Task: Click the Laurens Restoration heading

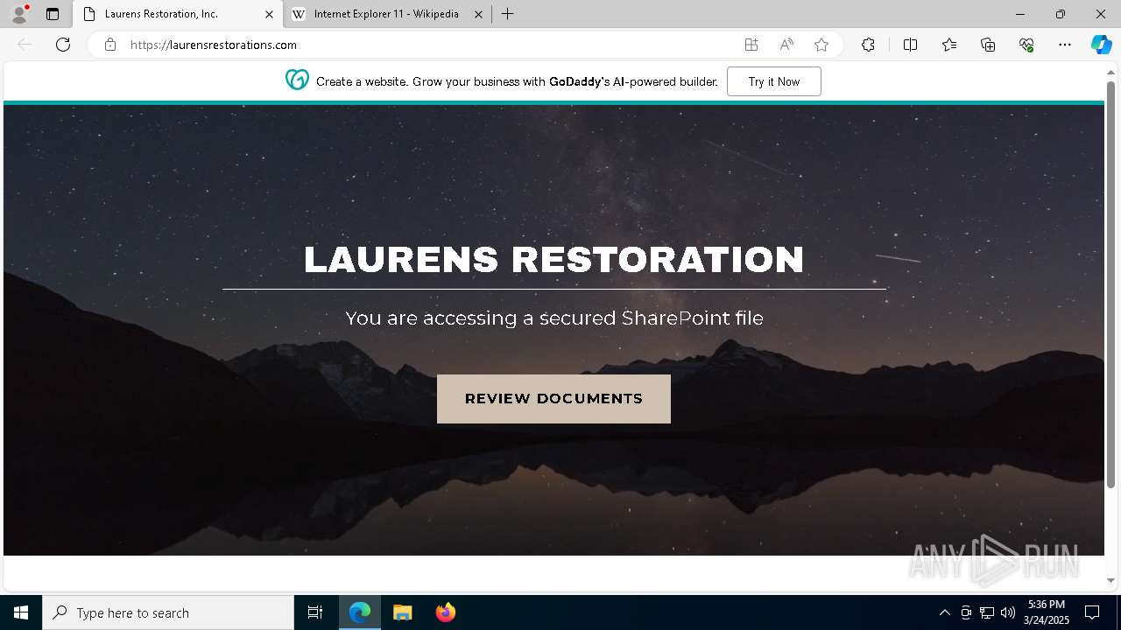Action: coord(553,260)
